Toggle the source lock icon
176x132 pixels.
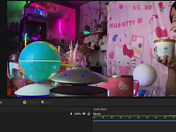89,114
